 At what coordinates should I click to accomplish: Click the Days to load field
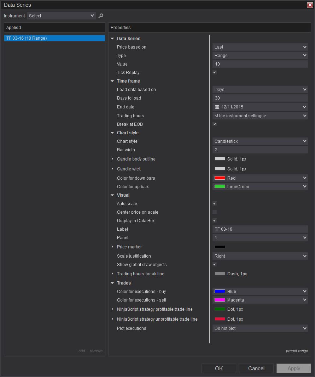coord(260,98)
